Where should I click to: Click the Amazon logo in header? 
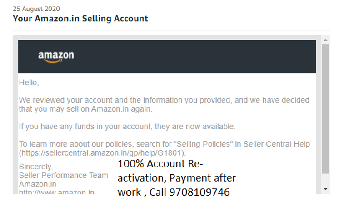point(56,57)
